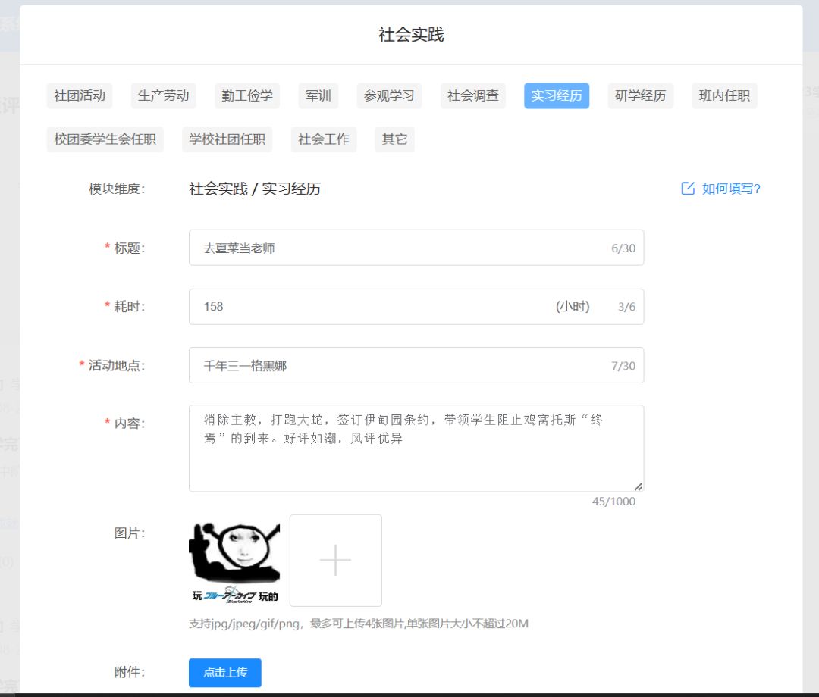Choose the 研学经历 tag
Screen dimensions: 819x697
[640, 96]
